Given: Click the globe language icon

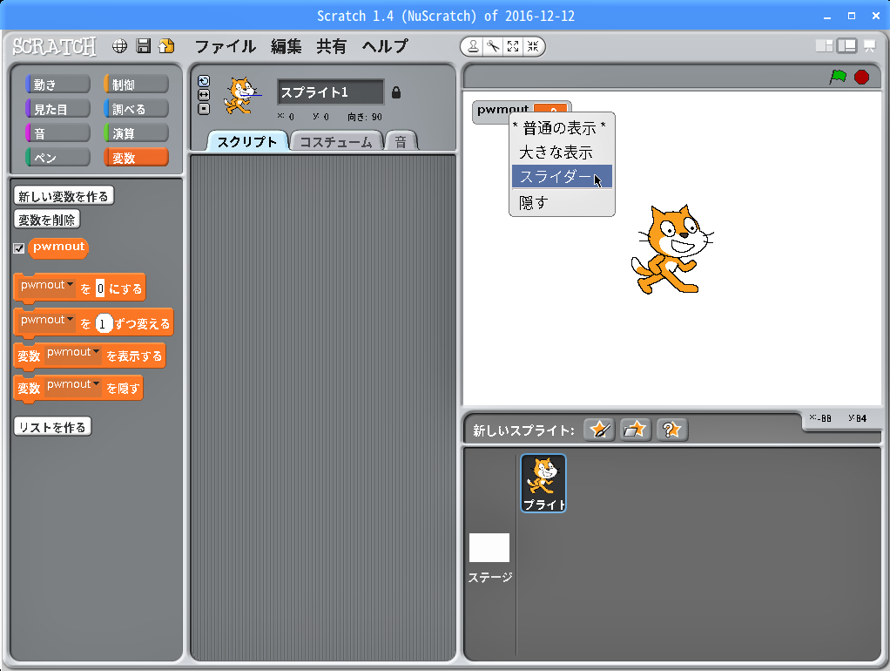Looking at the screenshot, I should pos(120,46).
